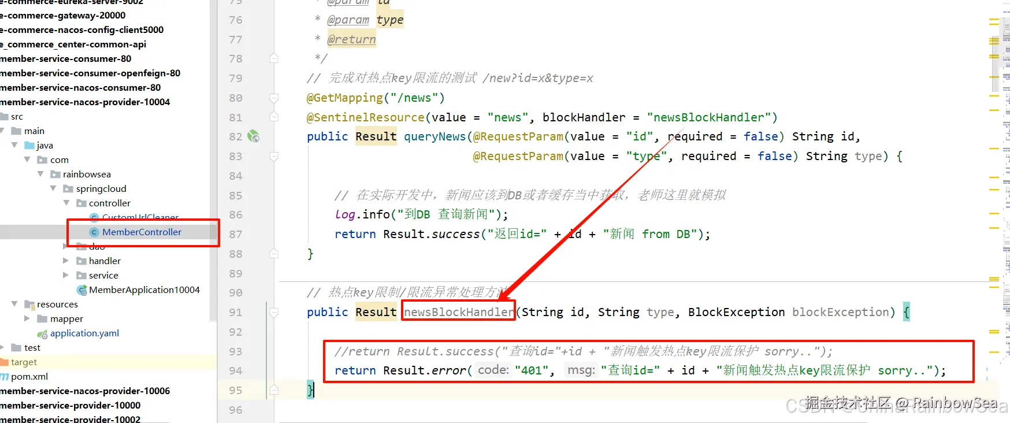Select the controller package folder icon

81,203
